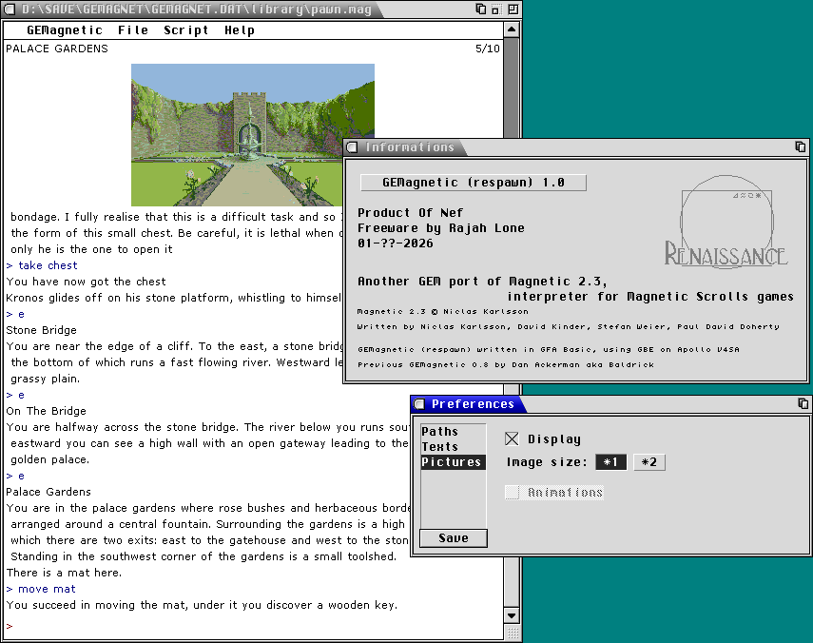Screen dimensions: 813x643
Task: Click the GEMagnetic (respawn) 1.0 button
Action: click(474, 183)
